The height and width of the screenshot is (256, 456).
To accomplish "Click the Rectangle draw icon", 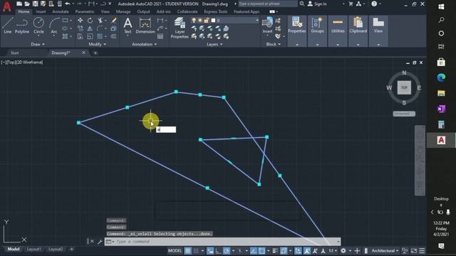I will pos(65,21).
